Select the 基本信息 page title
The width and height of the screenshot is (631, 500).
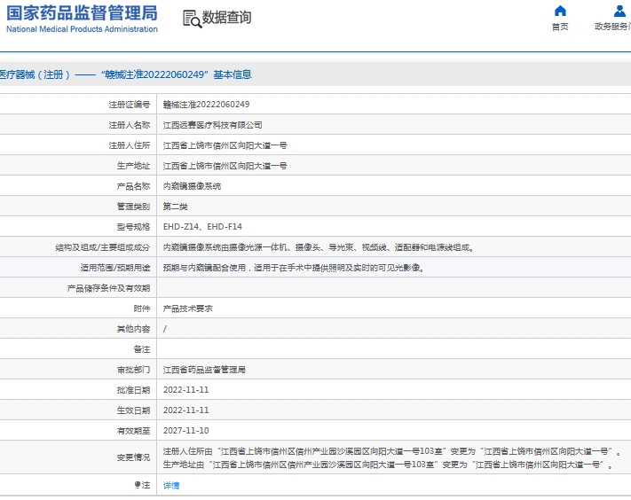click(233, 74)
